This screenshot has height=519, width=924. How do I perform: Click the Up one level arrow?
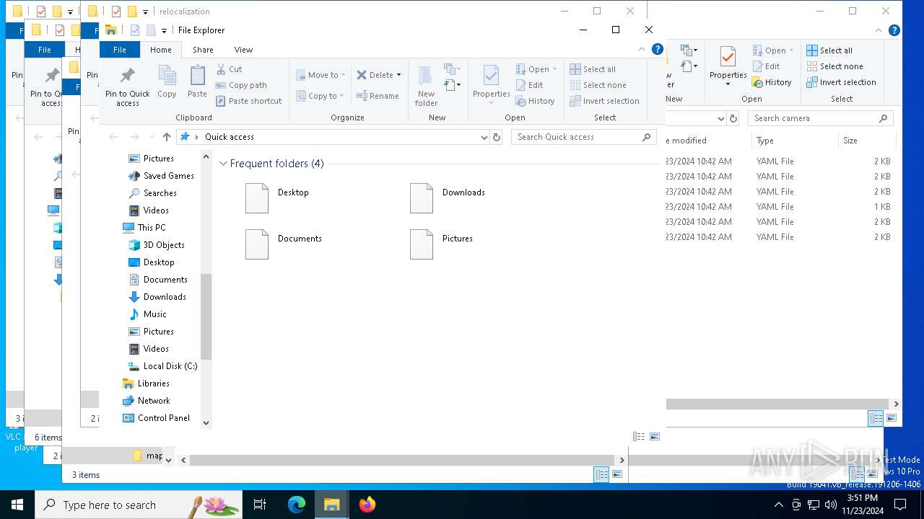pyautogui.click(x=167, y=137)
